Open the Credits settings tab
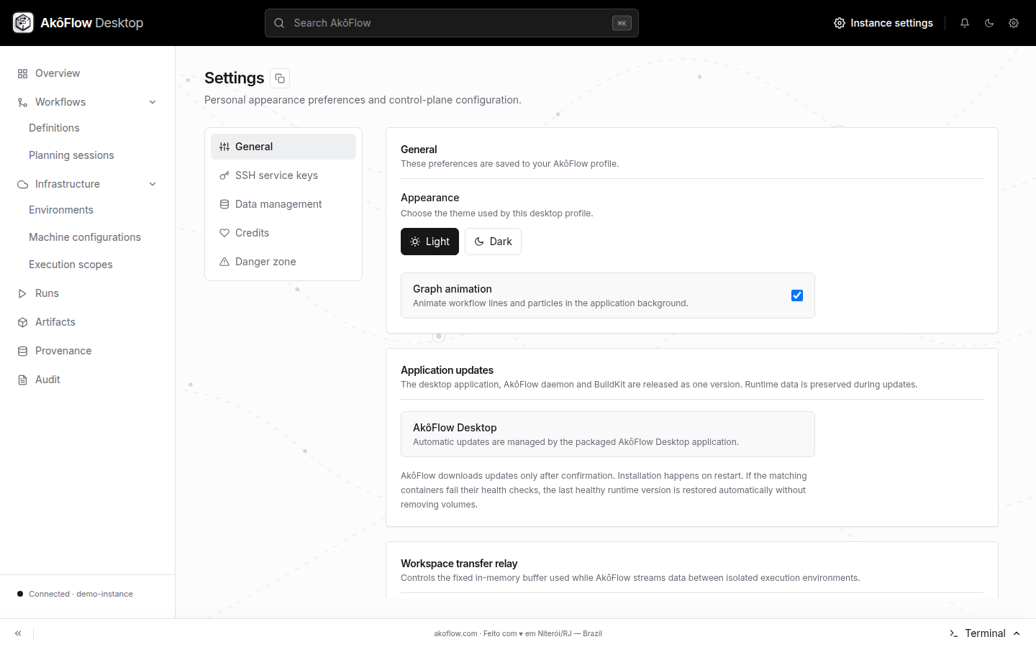 [283, 233]
